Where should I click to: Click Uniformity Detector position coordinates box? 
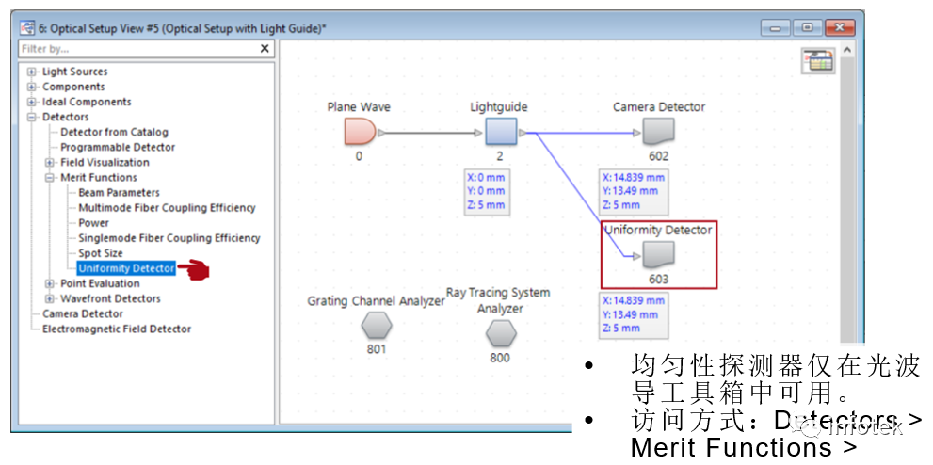(633, 314)
